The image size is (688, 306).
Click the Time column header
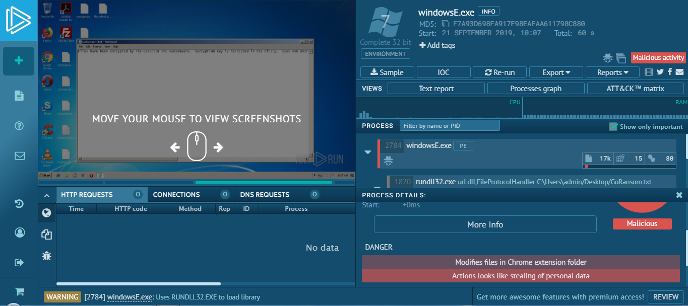(76, 209)
